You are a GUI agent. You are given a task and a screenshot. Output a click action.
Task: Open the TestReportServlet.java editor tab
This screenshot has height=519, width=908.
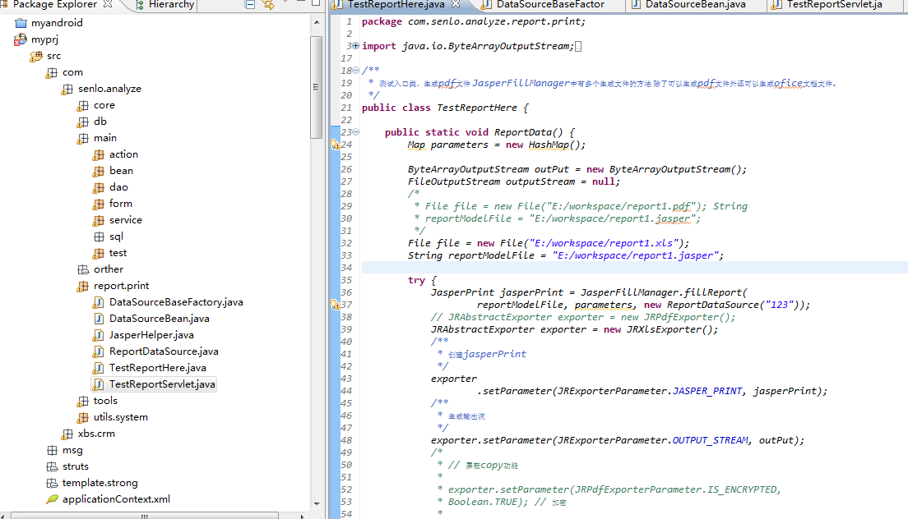tap(833, 5)
